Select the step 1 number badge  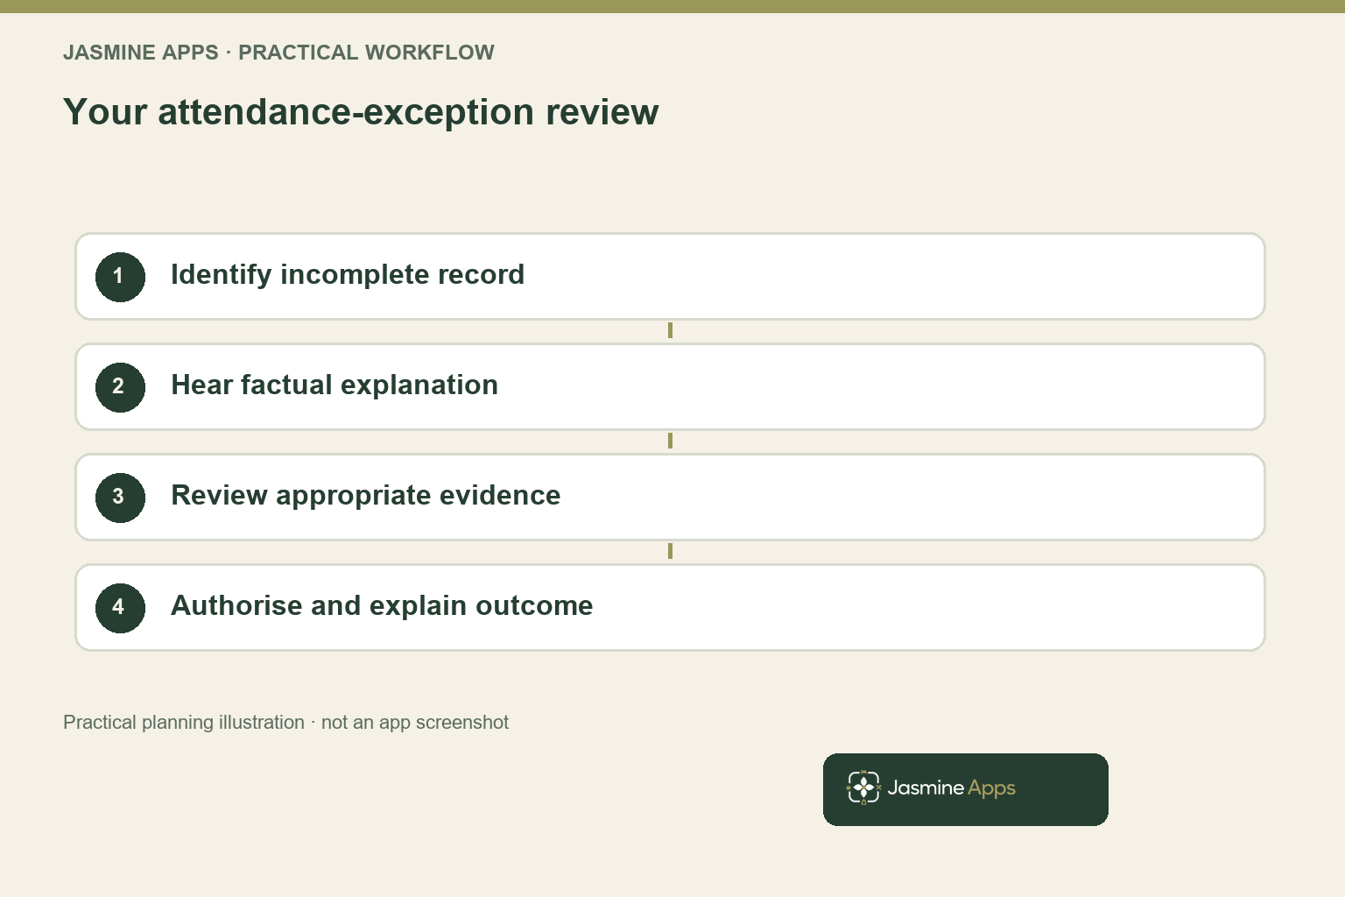point(120,277)
